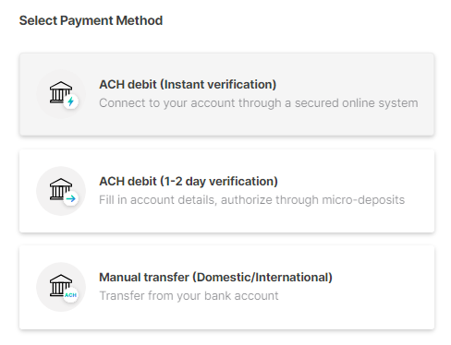This screenshot has width=451, height=345.
Task: Click the Select Payment Method heading
Action: click(91, 20)
